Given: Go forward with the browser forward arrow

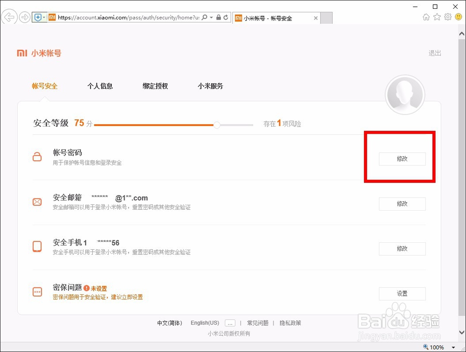Looking at the screenshot, I should point(25,17).
